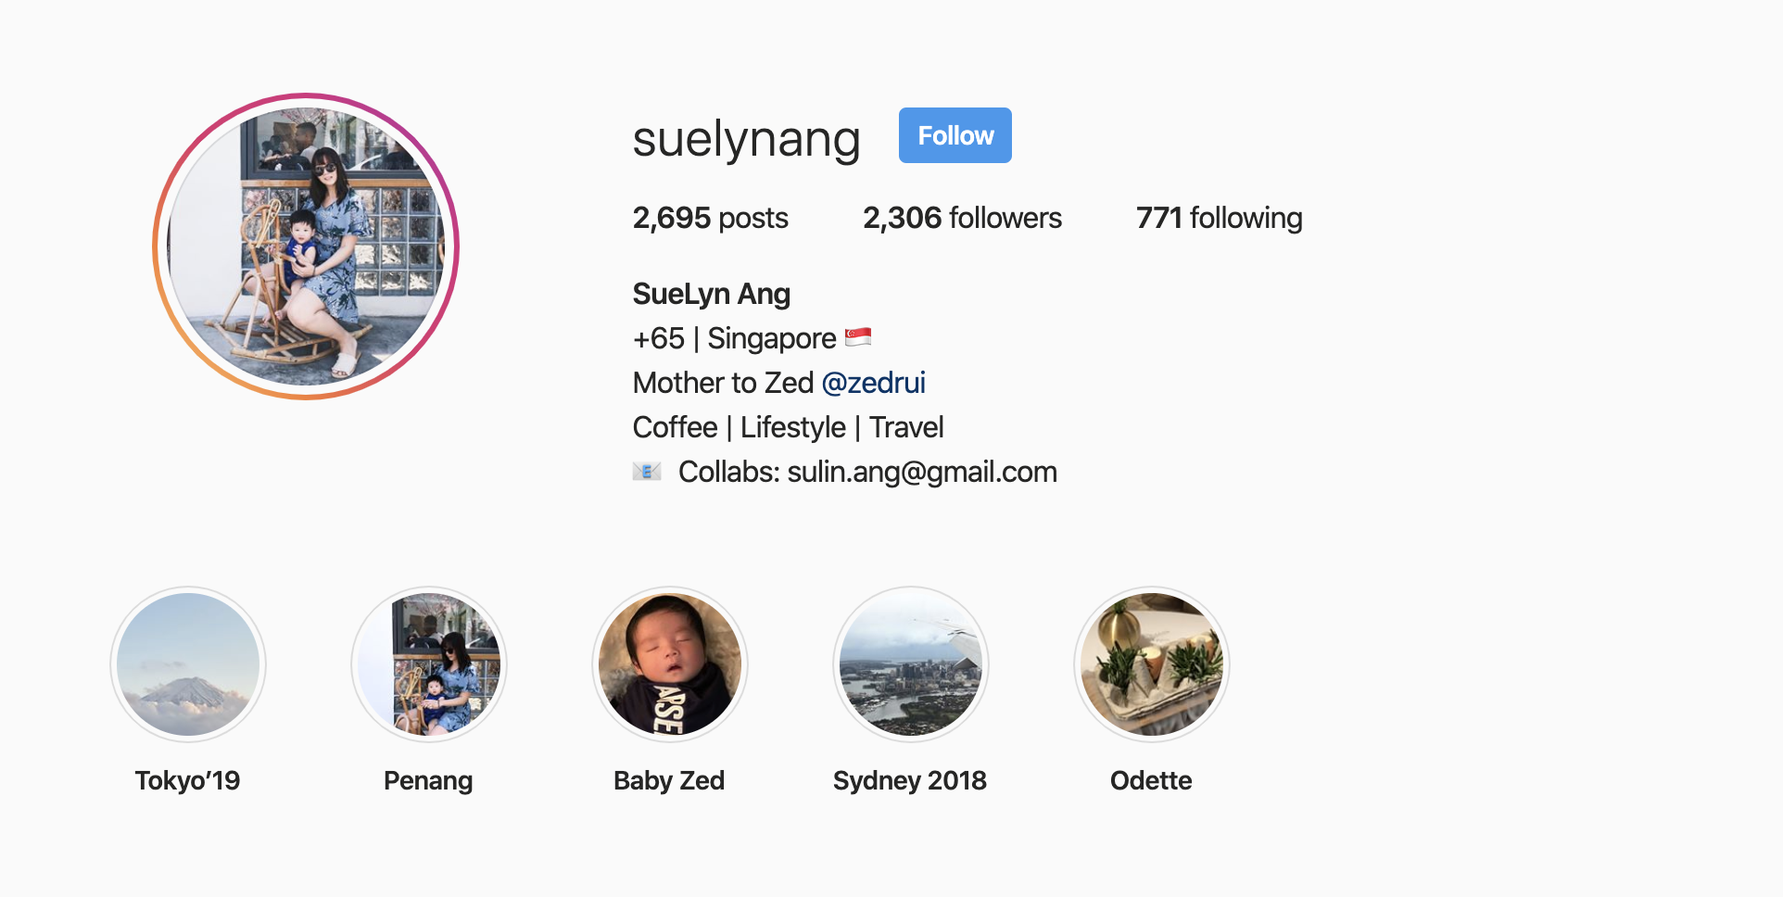1783x897 pixels.
Task: Open the Sydney 2018 highlight circle
Action: click(911, 664)
